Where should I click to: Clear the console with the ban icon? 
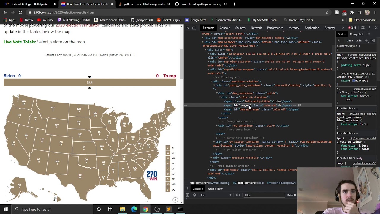[194, 195]
